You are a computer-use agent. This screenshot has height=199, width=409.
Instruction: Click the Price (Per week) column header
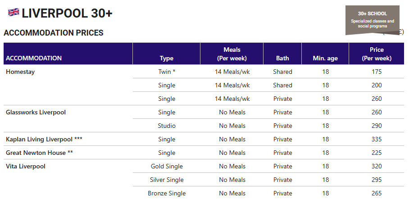pos(377,54)
